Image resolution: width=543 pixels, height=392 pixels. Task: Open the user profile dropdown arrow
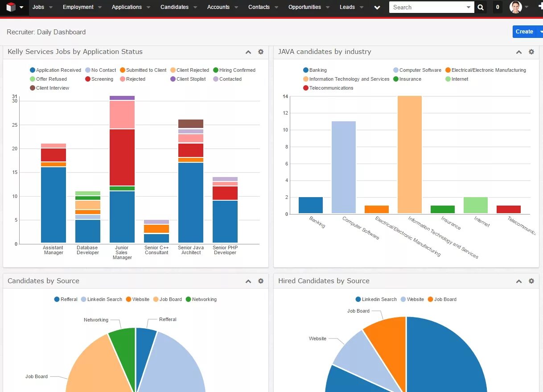click(x=527, y=8)
